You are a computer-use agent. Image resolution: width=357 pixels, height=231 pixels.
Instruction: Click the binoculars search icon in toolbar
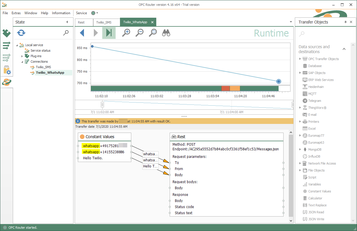166,33
